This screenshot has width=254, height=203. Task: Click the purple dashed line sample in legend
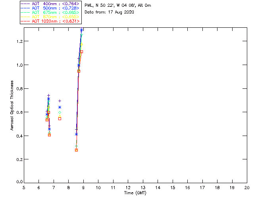(25, 4)
